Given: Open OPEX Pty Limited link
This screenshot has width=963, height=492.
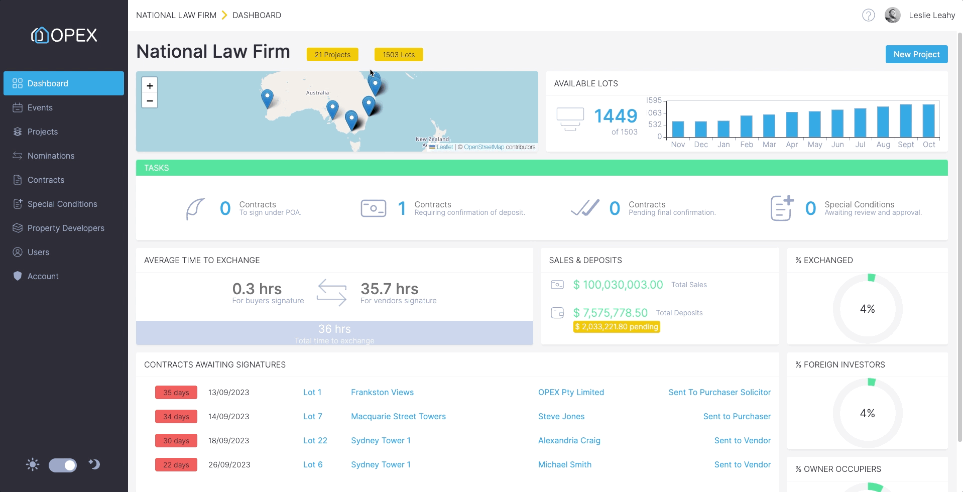Looking at the screenshot, I should (x=571, y=392).
